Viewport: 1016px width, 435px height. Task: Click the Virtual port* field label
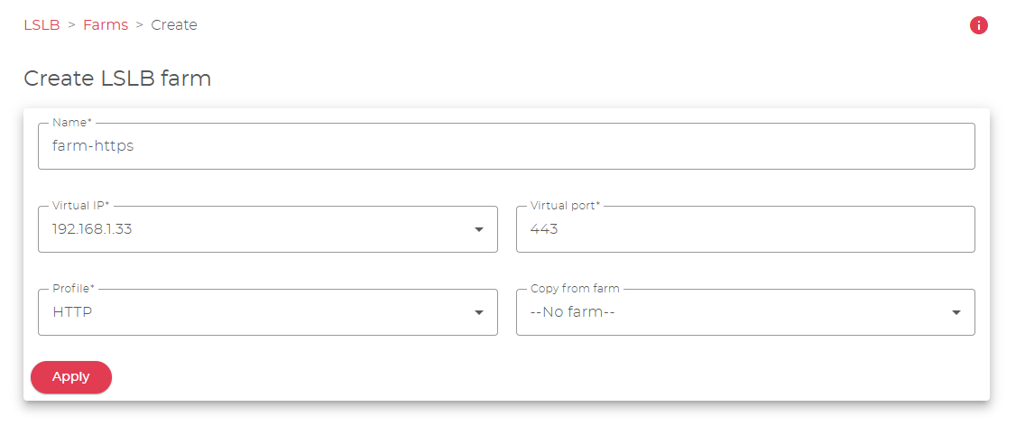tap(565, 205)
